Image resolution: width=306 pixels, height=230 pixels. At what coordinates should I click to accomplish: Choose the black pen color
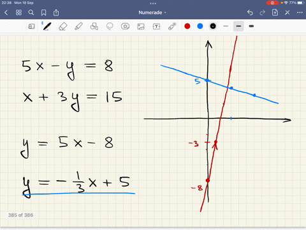[x=213, y=26]
